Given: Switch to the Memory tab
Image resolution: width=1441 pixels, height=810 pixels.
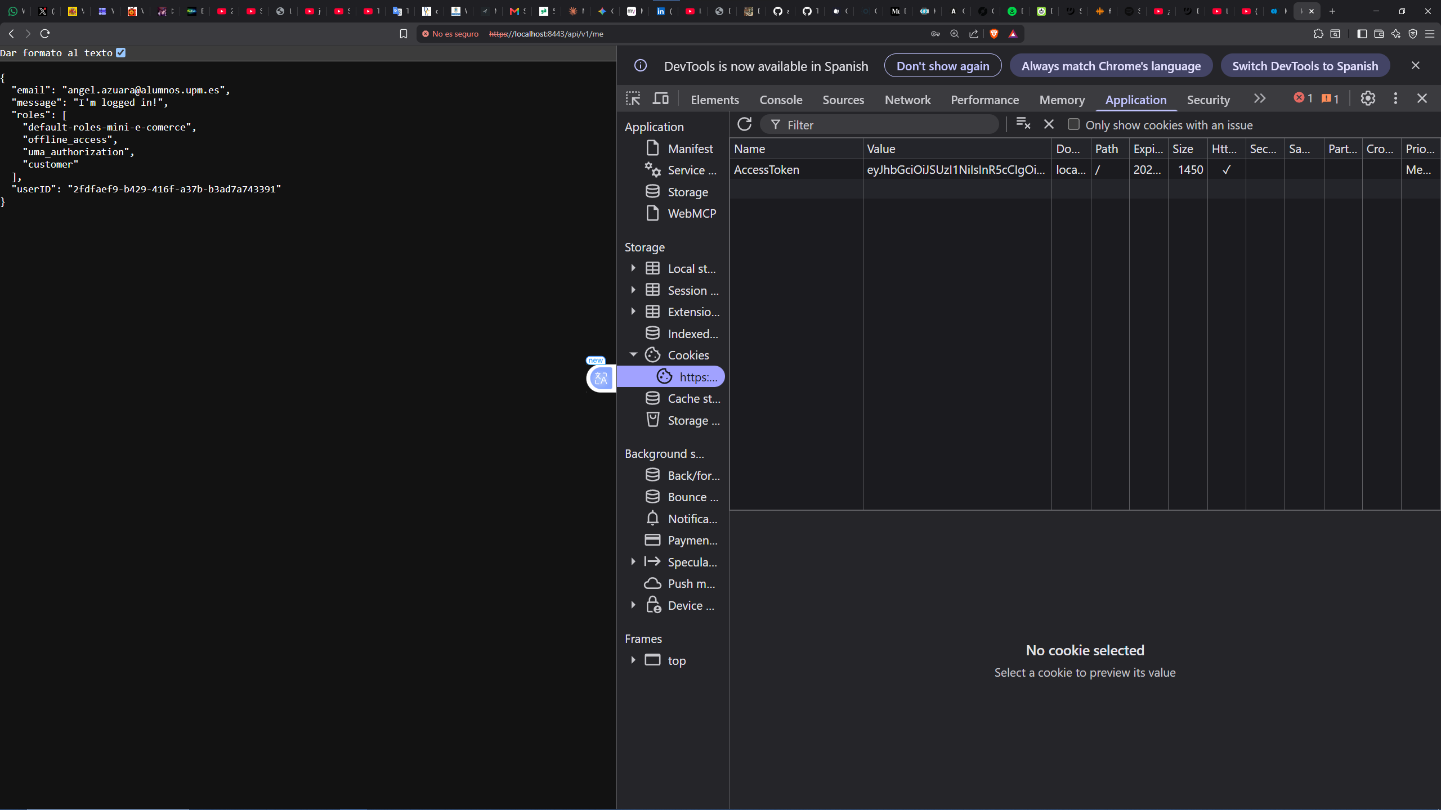Looking at the screenshot, I should tap(1062, 100).
